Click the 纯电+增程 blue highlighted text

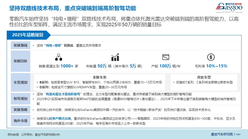point(53,46)
